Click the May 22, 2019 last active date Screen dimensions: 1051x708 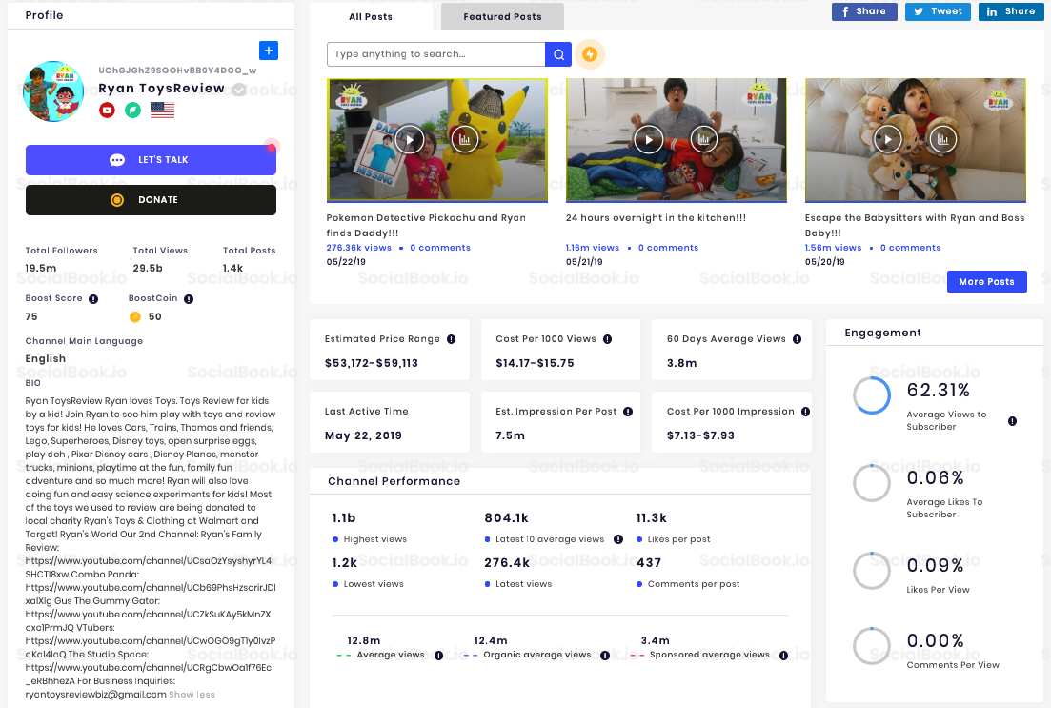[x=363, y=435]
